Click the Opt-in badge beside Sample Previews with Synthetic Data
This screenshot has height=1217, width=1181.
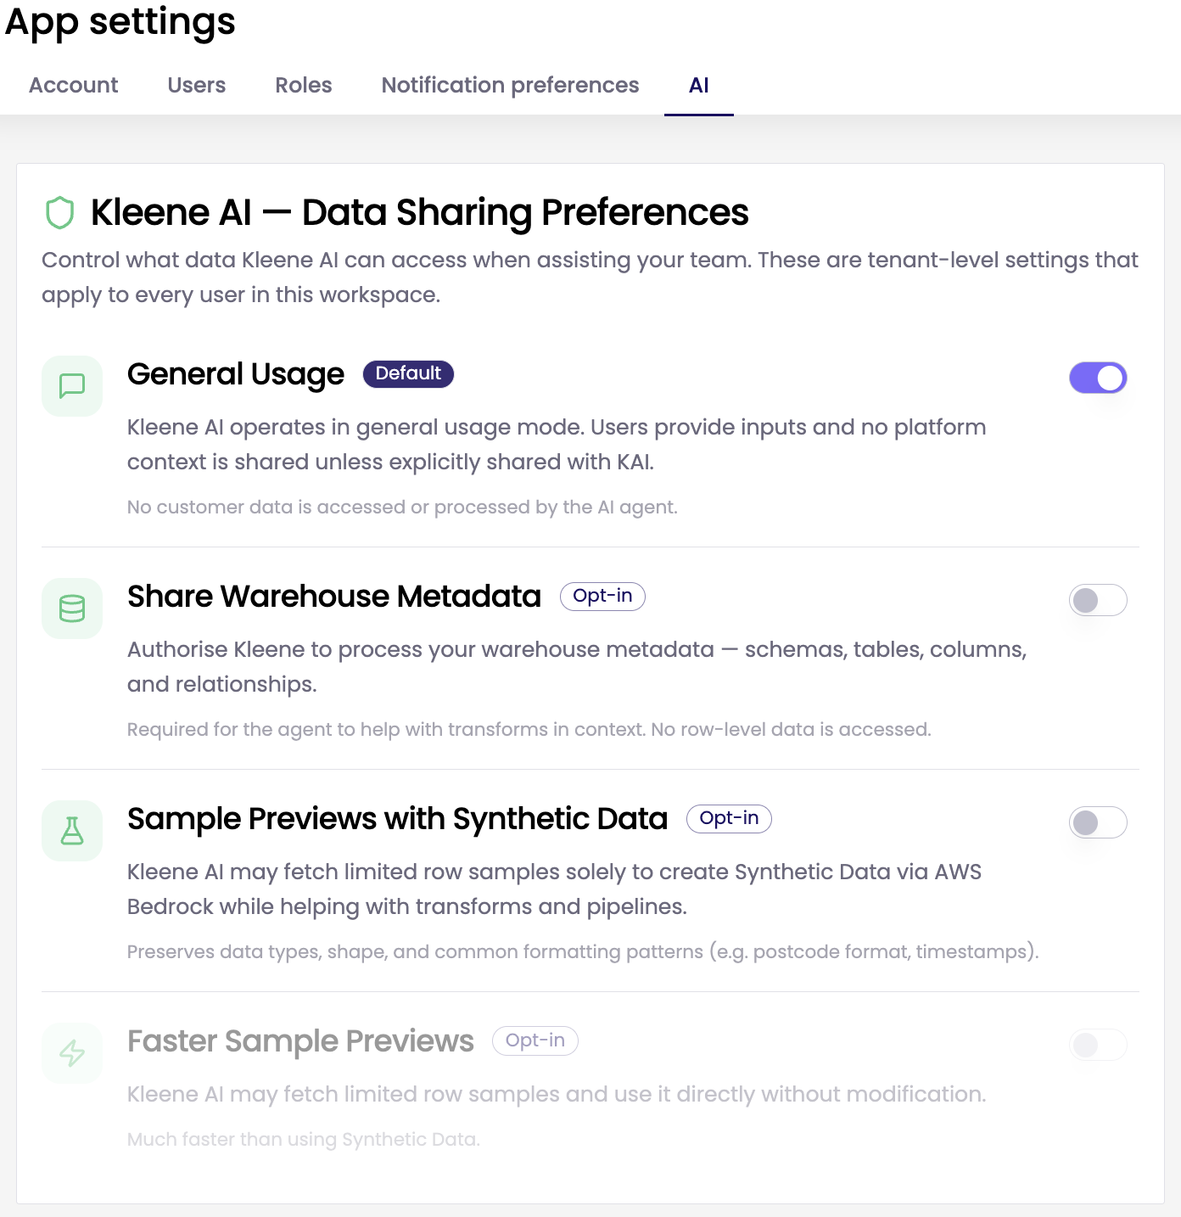click(x=729, y=818)
